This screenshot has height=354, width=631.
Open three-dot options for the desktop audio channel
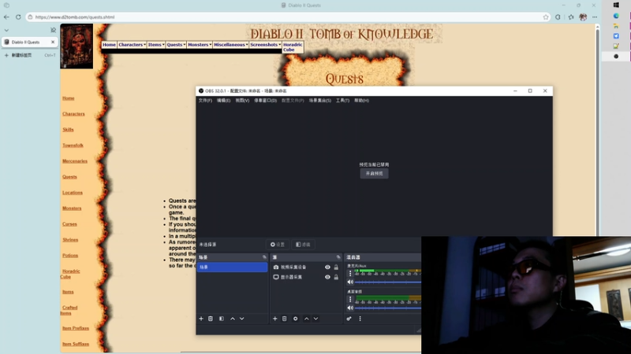click(350, 300)
